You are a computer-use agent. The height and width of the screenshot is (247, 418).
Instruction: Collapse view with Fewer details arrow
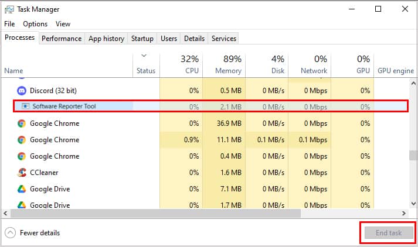coord(10,233)
